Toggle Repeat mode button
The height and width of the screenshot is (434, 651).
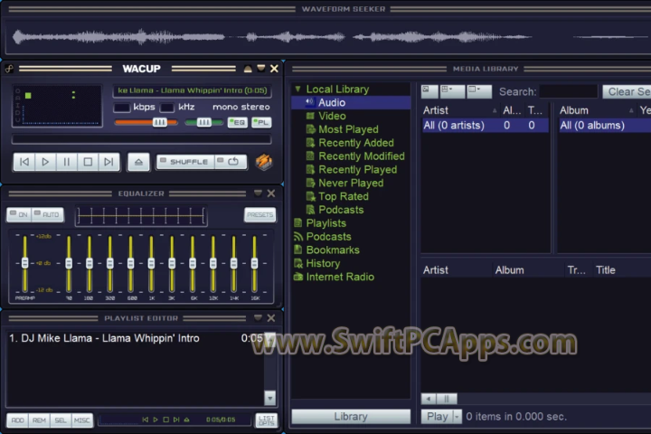tap(231, 162)
